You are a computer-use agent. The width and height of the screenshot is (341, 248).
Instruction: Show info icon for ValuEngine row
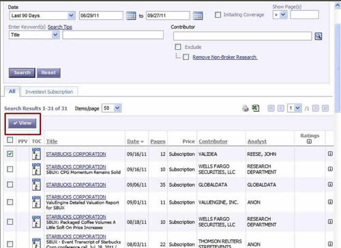click(x=330, y=202)
